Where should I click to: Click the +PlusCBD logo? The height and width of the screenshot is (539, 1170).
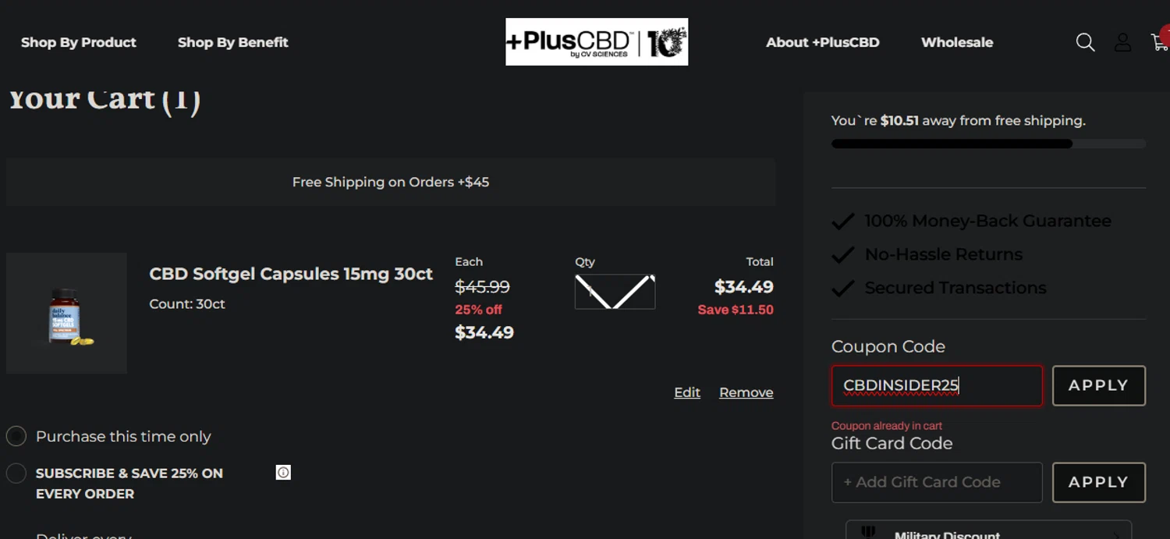click(597, 42)
